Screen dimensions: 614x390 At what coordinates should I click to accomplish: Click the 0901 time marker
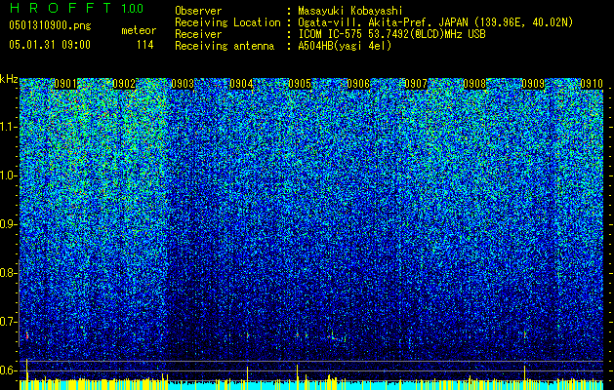point(65,84)
